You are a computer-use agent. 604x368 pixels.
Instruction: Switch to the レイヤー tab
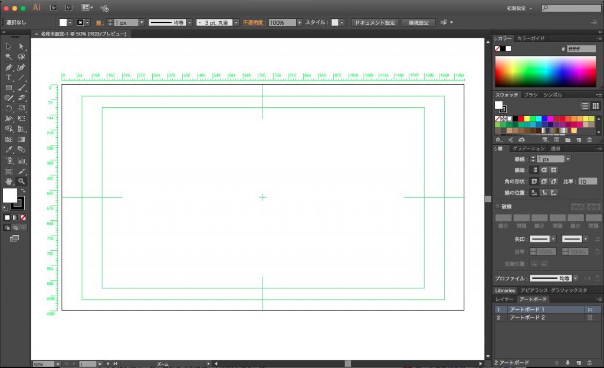[x=504, y=299]
